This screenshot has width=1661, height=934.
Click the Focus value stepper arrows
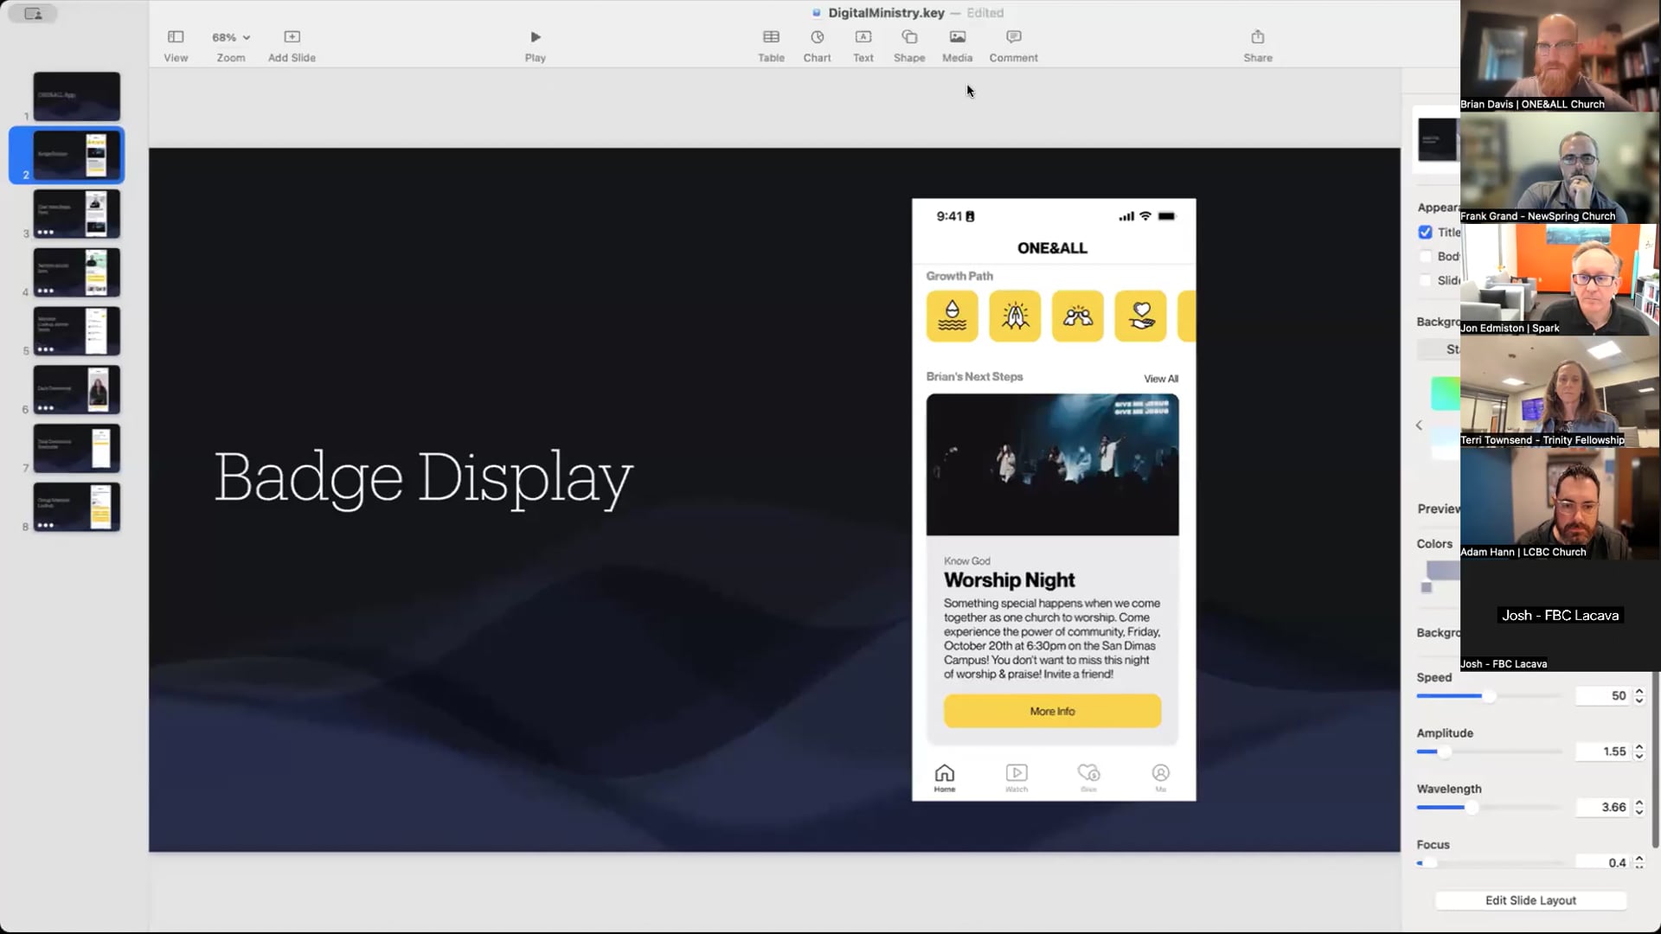pyautogui.click(x=1639, y=862)
